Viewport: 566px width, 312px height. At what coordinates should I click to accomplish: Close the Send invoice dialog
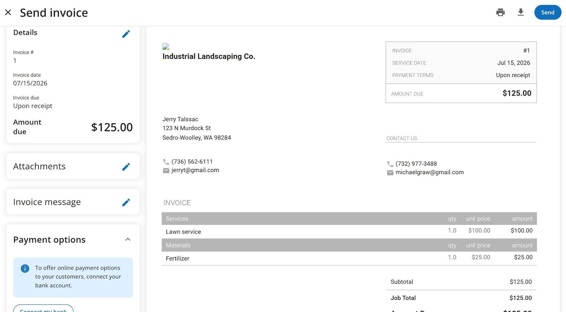click(x=8, y=12)
